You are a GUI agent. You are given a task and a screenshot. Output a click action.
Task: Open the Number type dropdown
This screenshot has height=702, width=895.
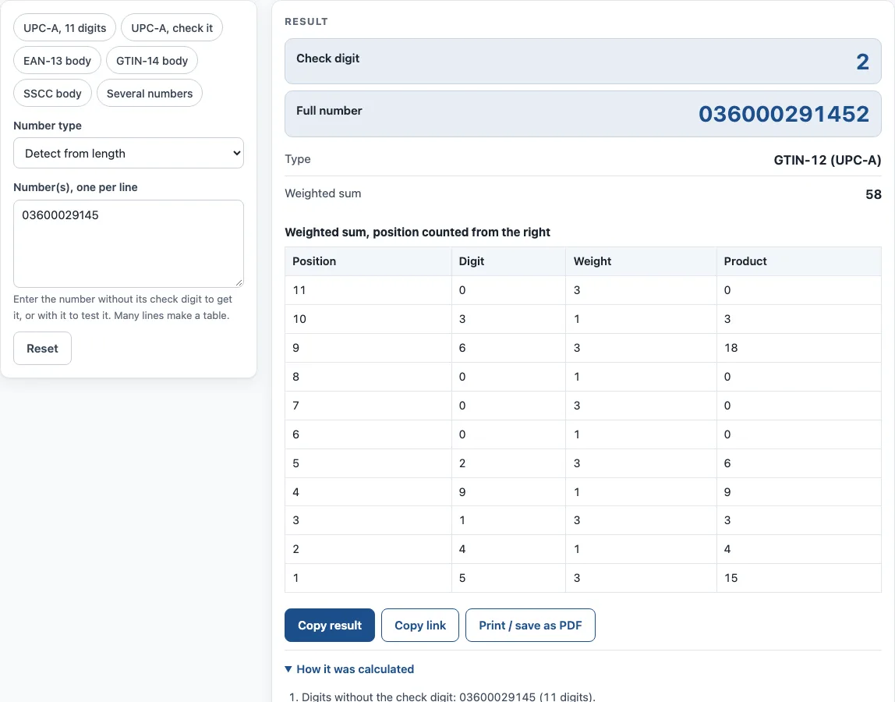129,153
